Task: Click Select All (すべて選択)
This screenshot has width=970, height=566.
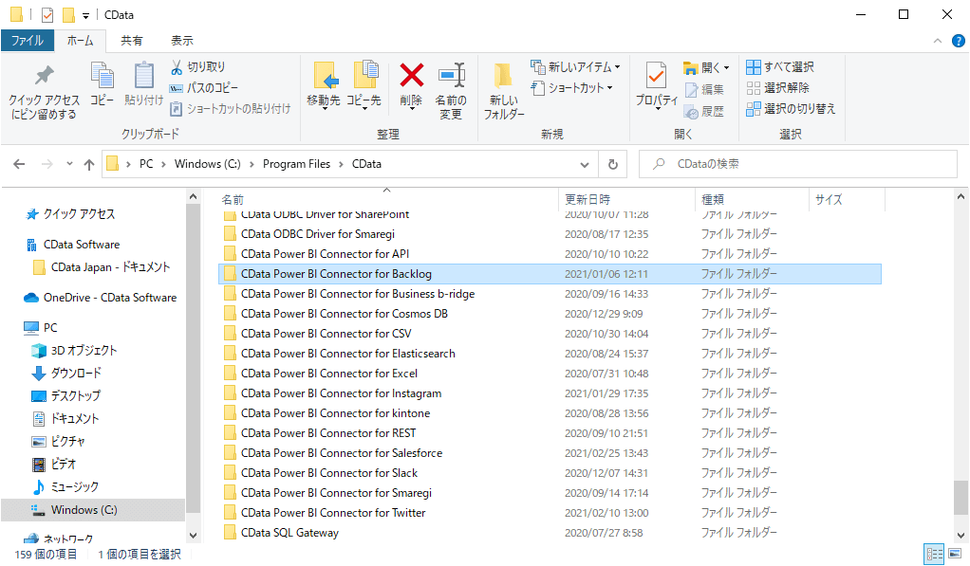Action: tap(780, 66)
